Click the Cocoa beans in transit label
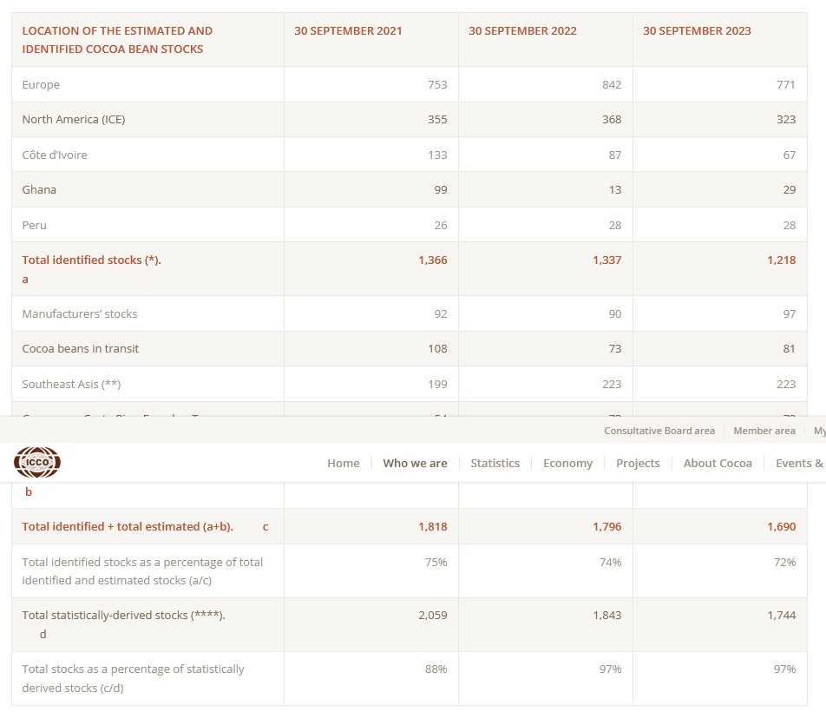826x712 pixels. [81, 348]
